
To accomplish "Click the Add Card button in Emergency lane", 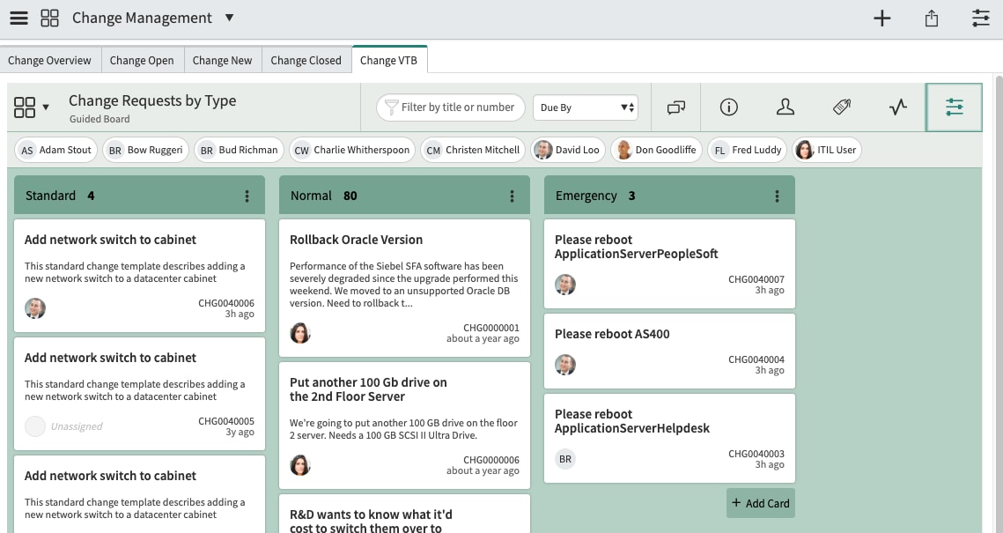I will (759, 503).
